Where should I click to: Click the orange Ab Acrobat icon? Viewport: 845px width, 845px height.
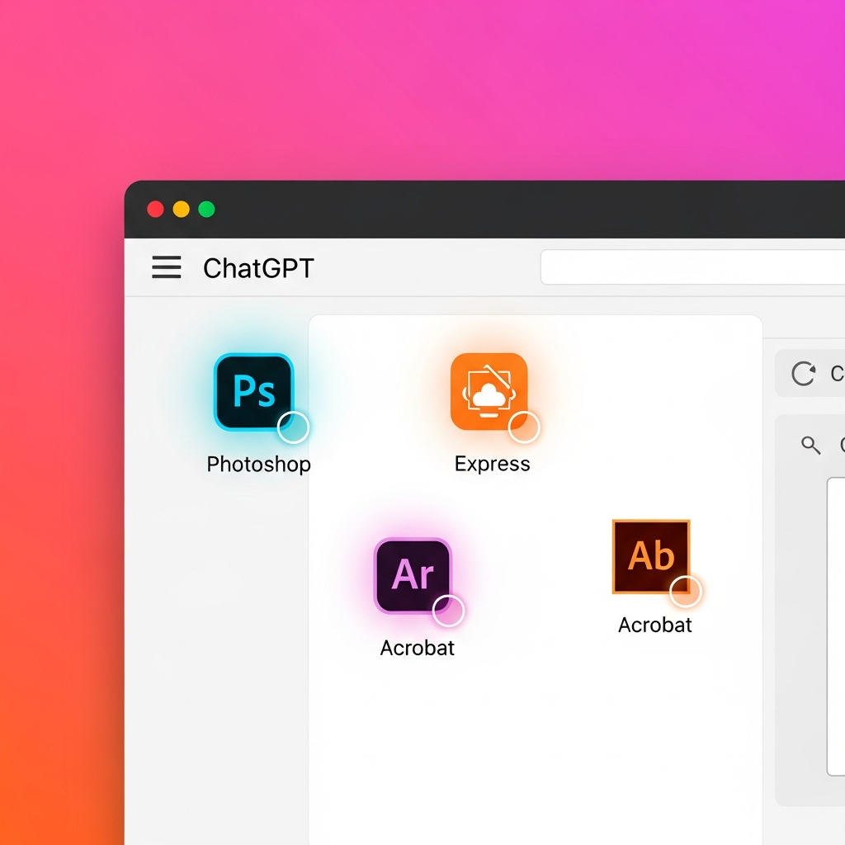click(650, 556)
